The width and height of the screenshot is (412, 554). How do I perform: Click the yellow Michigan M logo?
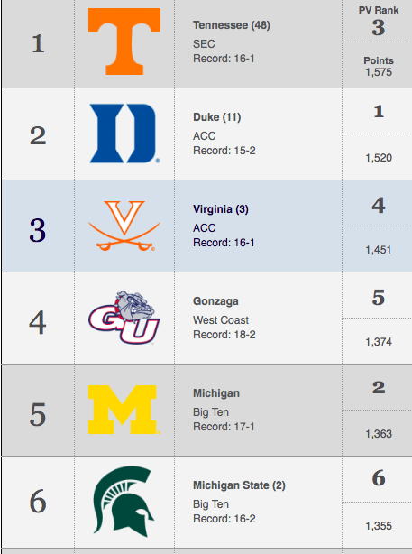(124, 410)
